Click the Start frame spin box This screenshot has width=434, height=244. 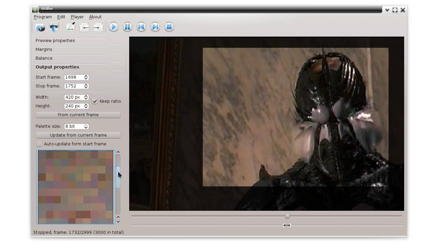pos(76,77)
